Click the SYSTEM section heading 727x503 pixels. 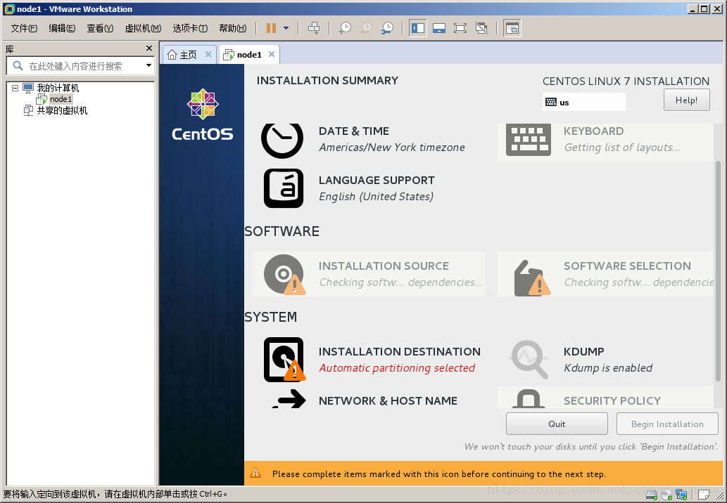pyautogui.click(x=271, y=317)
